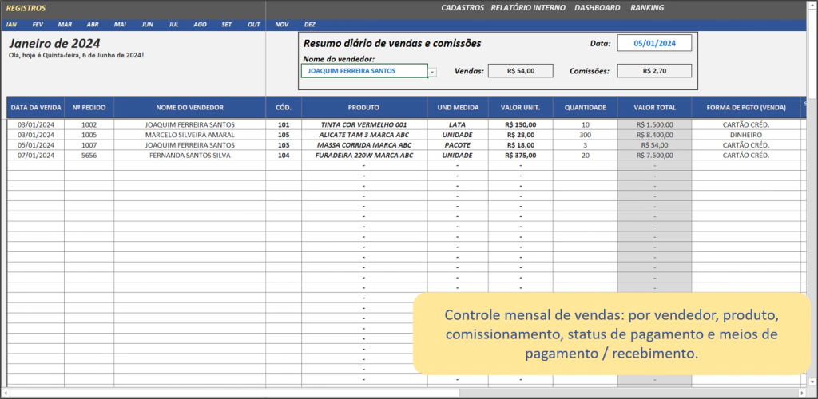This screenshot has width=818, height=399.
Task: Click the VALOR UNIT. column header
Action: (520, 107)
